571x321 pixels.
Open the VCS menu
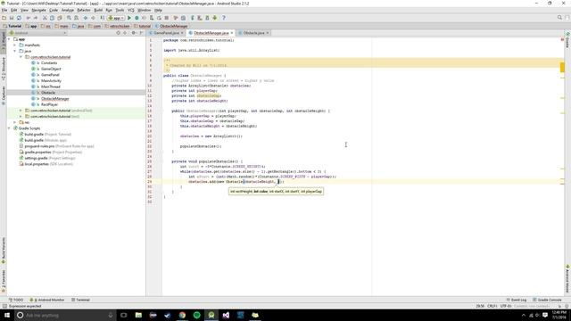(x=131, y=10)
